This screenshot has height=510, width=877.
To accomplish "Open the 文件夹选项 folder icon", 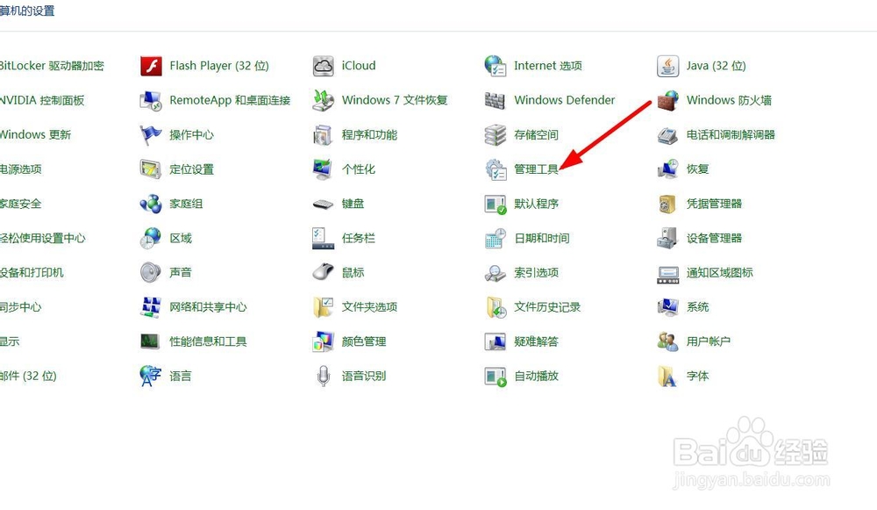I will [x=324, y=307].
